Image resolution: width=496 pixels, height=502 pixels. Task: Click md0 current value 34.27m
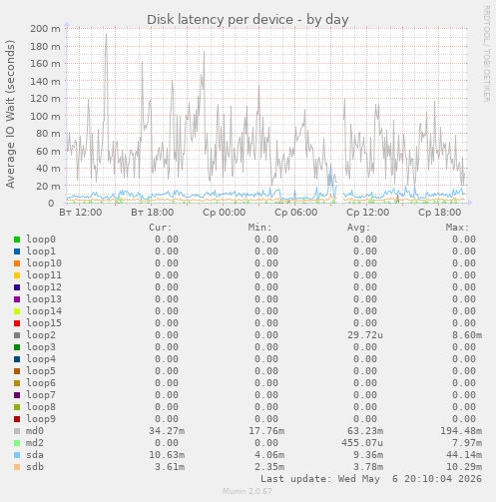click(167, 431)
